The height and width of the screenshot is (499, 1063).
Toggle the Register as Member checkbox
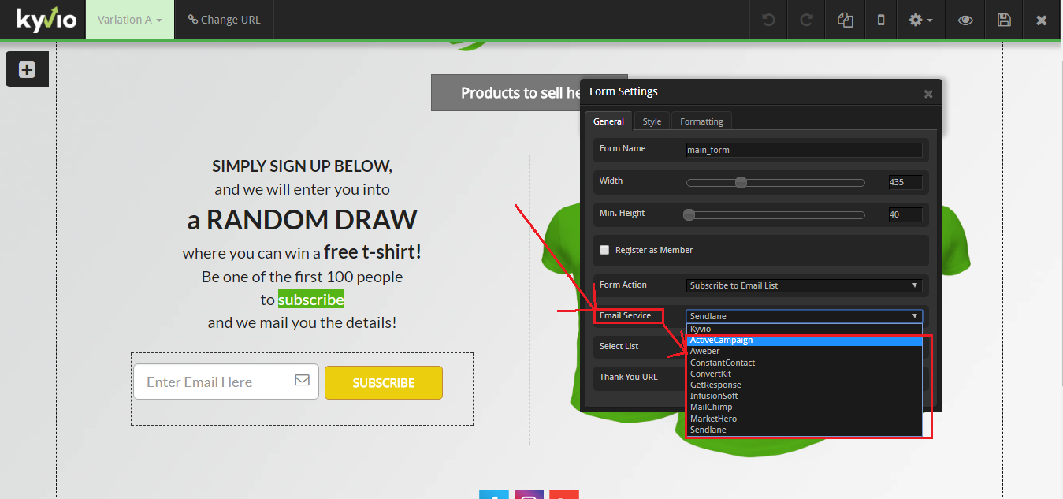click(604, 250)
